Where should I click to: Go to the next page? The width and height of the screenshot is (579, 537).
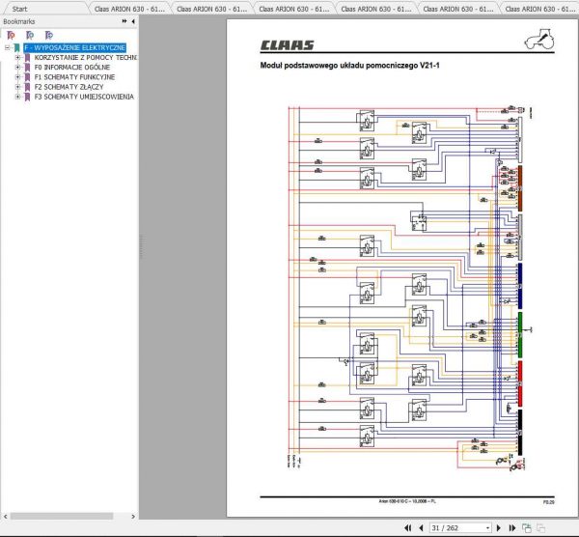pos(499,527)
